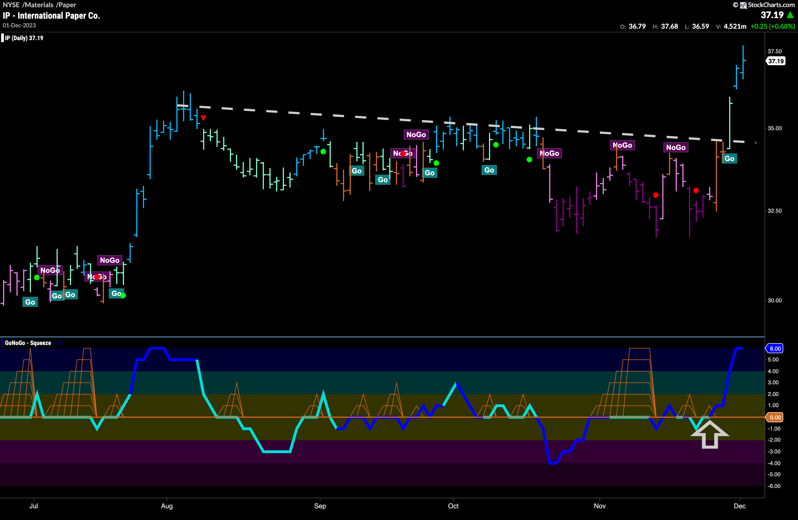
Task: Click the Oct label on the time axis
Action: [x=453, y=506]
